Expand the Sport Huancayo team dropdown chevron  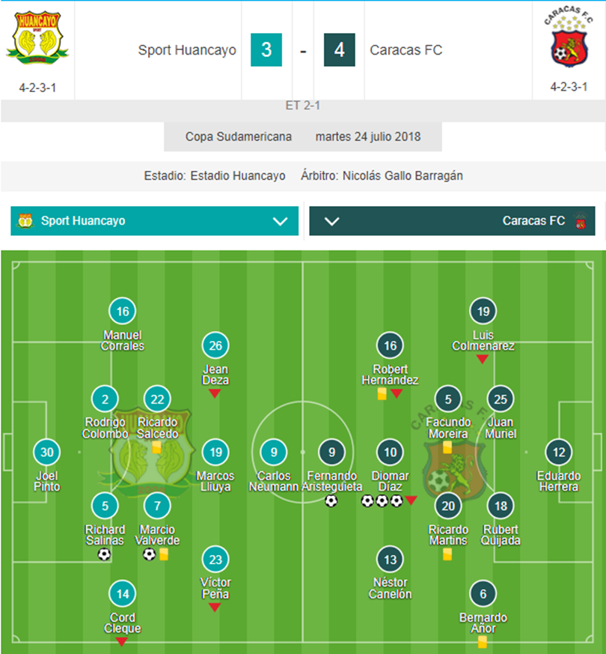point(280,221)
